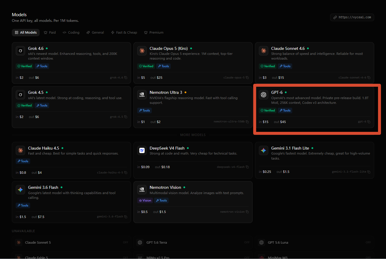This screenshot has width=386, height=259.
Task: Copy the claude-opus-5 model ID
Action: tap(247, 78)
